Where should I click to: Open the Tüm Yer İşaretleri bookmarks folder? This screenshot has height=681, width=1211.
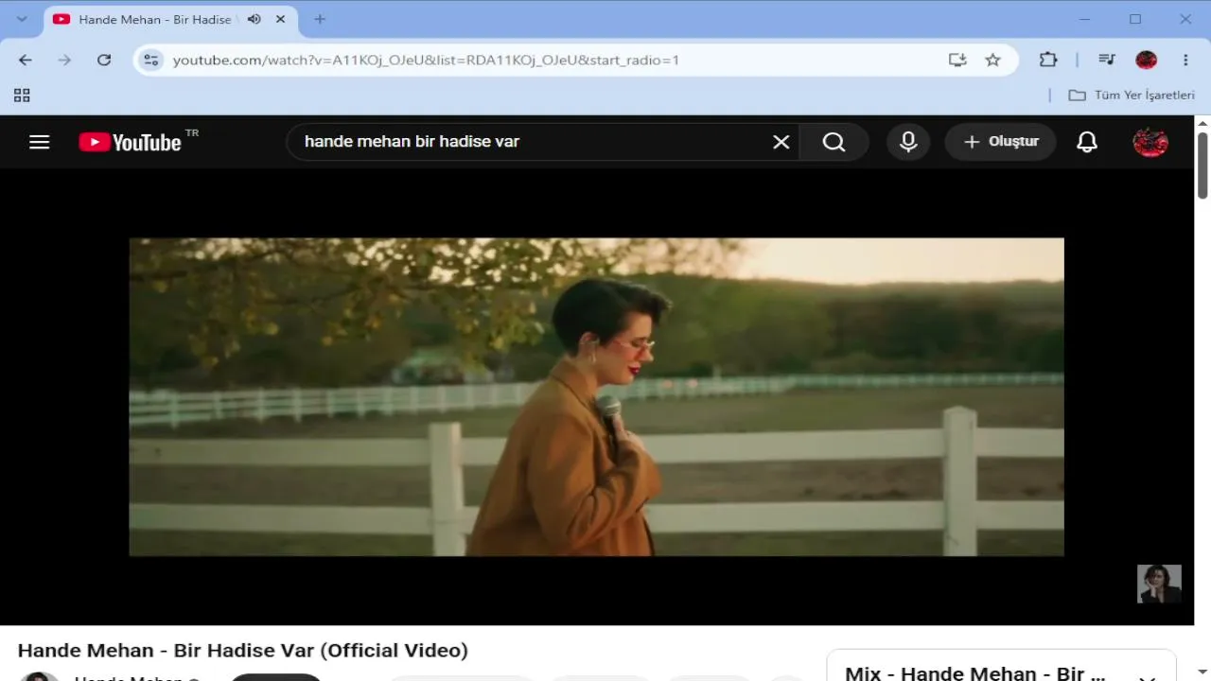click(x=1132, y=95)
